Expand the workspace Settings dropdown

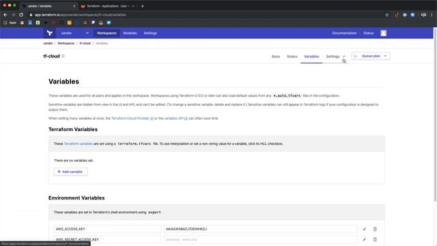(335, 56)
